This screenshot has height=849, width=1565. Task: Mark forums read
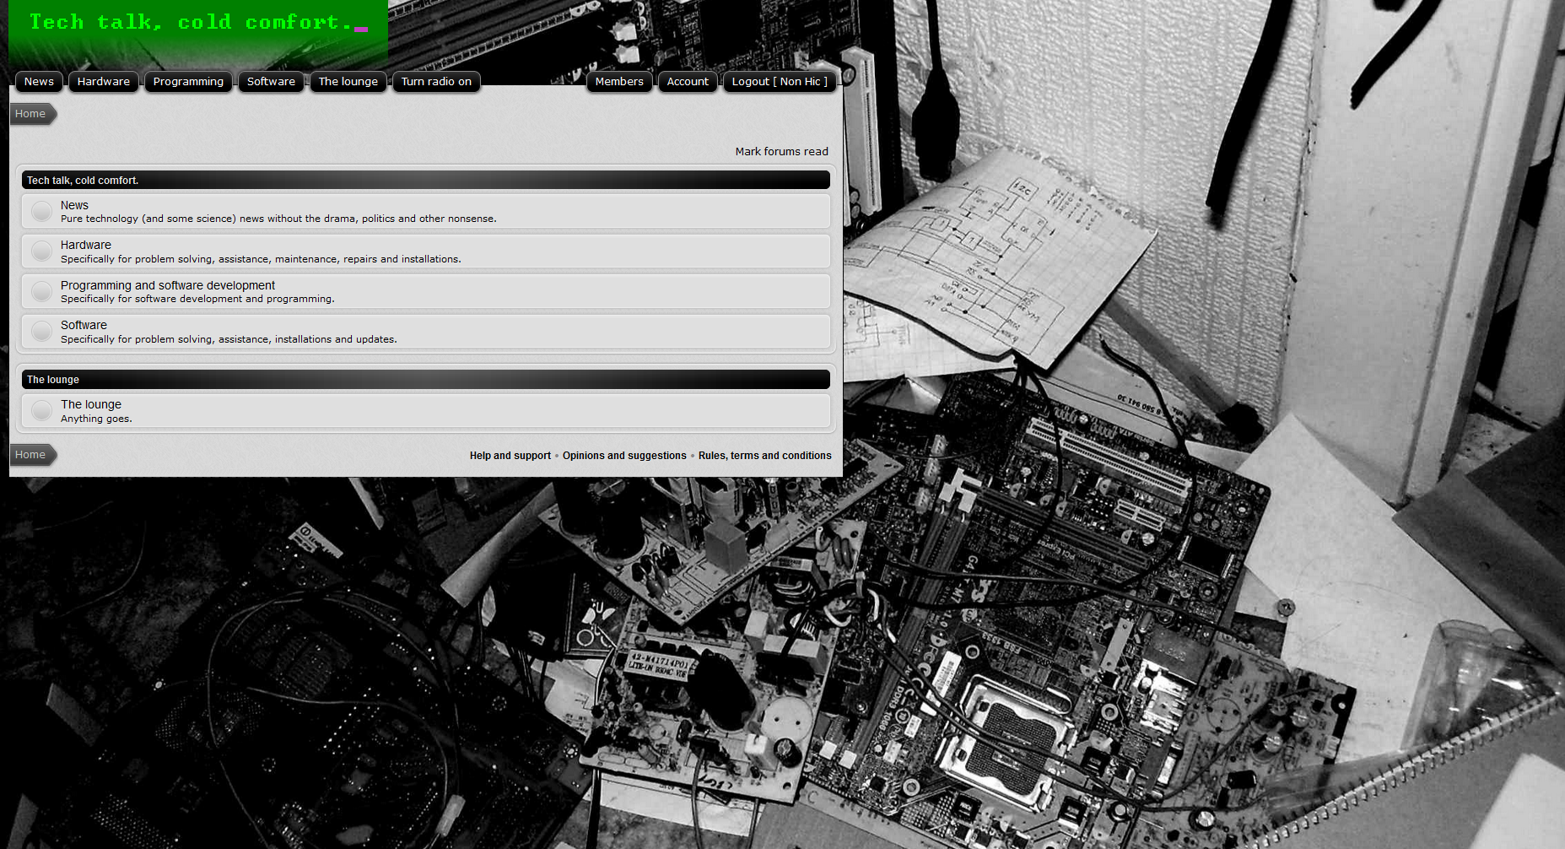[781, 152]
